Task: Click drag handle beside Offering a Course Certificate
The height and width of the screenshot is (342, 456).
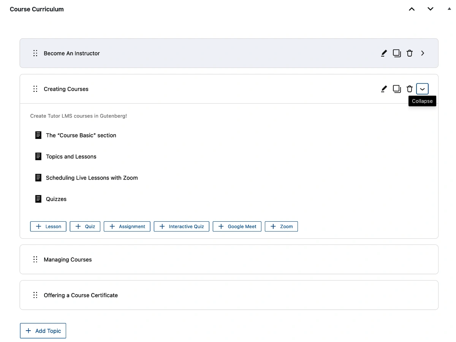Action: point(35,295)
